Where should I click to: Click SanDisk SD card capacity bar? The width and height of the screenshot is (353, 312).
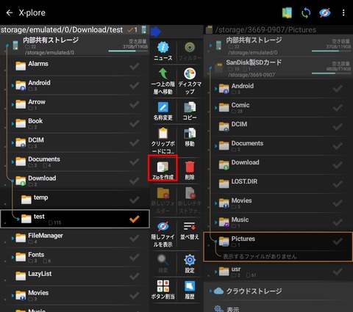click(332, 73)
